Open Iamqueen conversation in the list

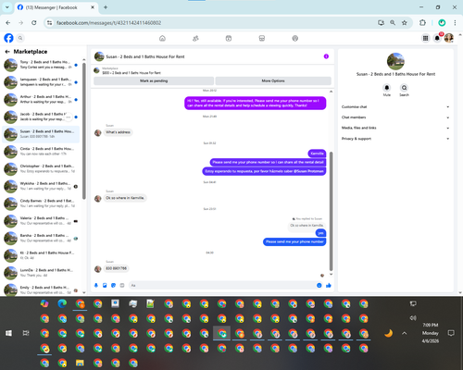pyautogui.click(x=41, y=82)
